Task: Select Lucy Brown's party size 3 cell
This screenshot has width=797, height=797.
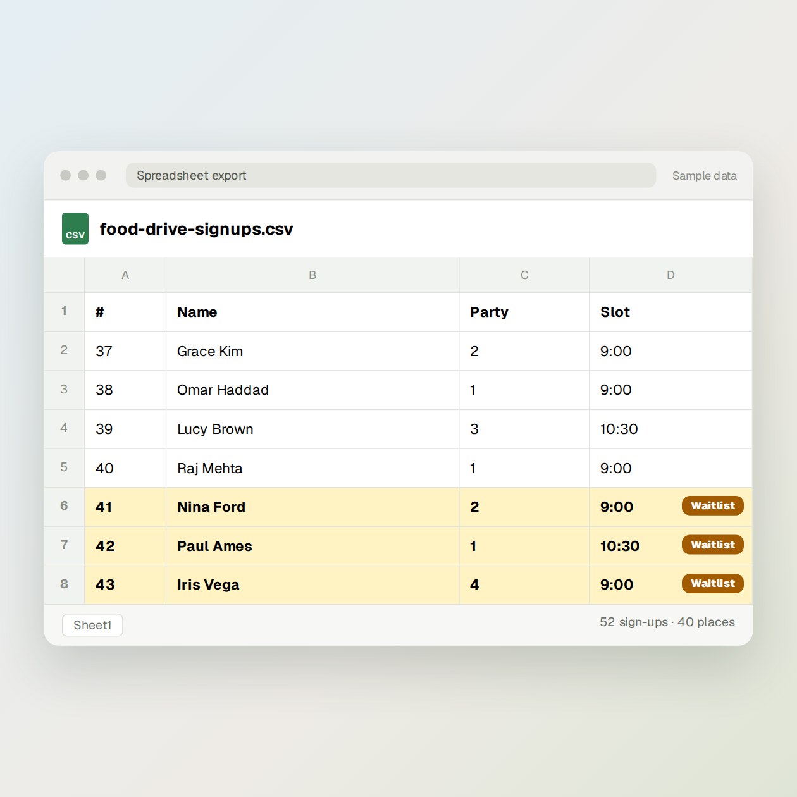Action: (x=524, y=429)
